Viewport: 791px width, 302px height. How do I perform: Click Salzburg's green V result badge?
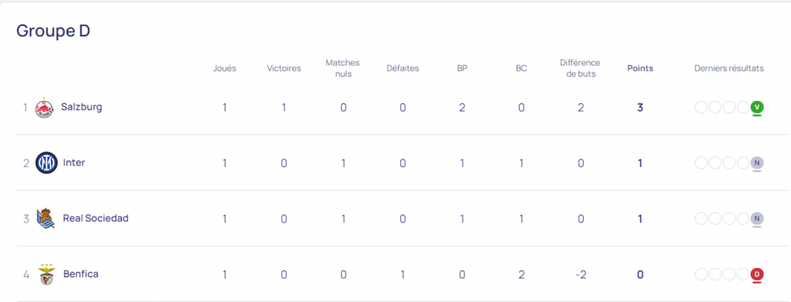[757, 107]
